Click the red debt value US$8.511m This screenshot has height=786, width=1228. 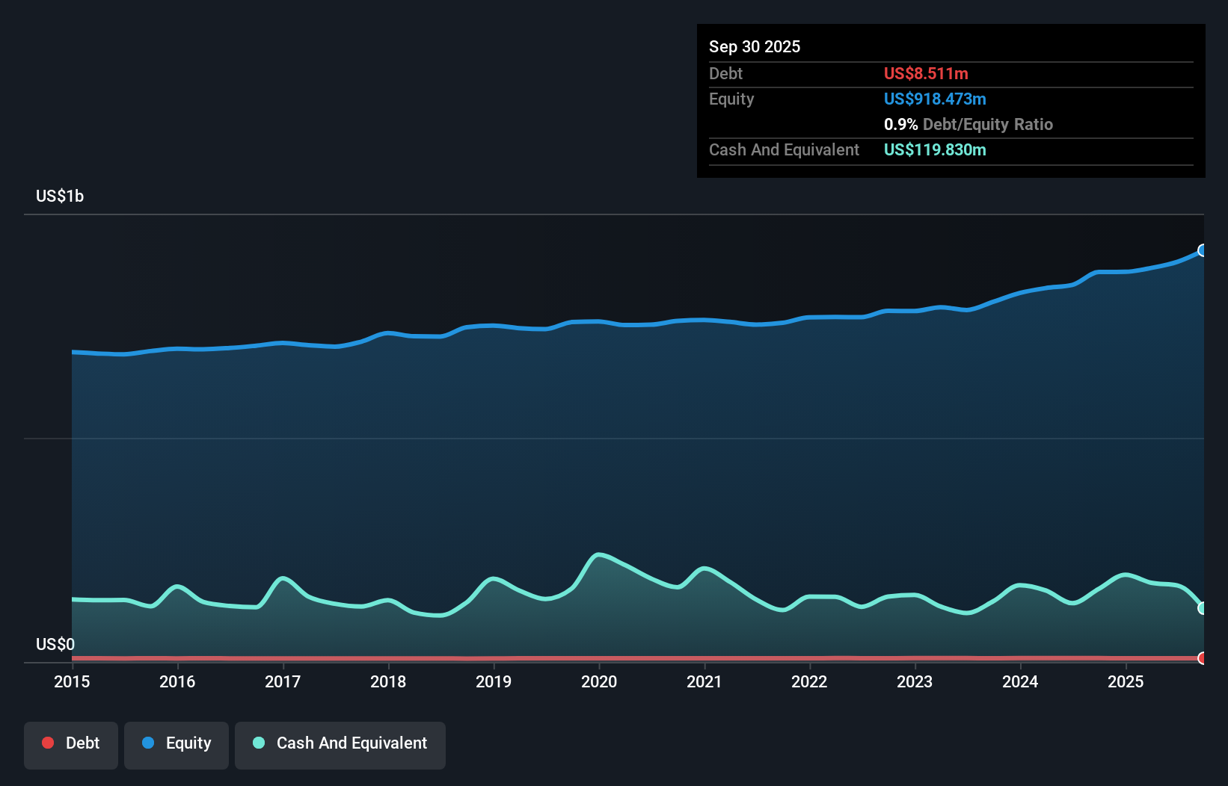926,74
